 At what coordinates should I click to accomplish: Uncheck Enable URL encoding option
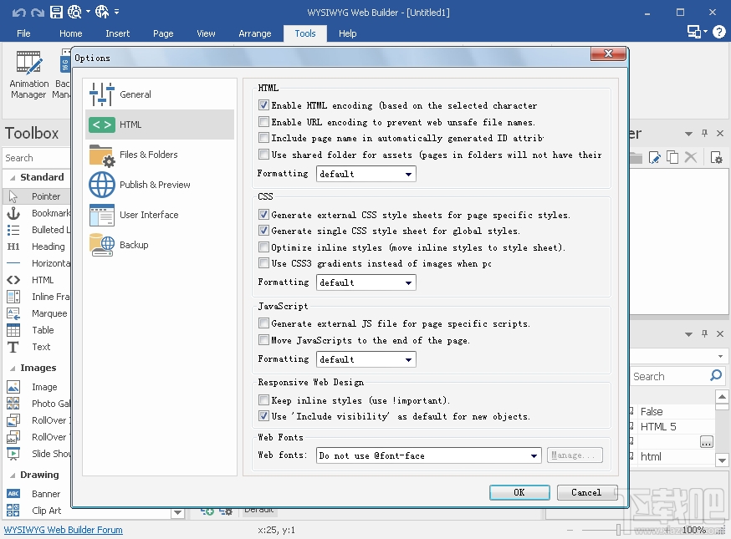pos(264,122)
